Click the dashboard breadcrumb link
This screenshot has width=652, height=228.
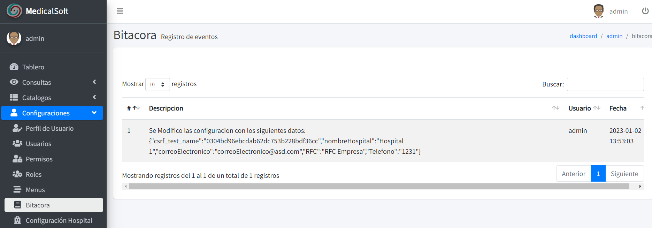coord(583,36)
